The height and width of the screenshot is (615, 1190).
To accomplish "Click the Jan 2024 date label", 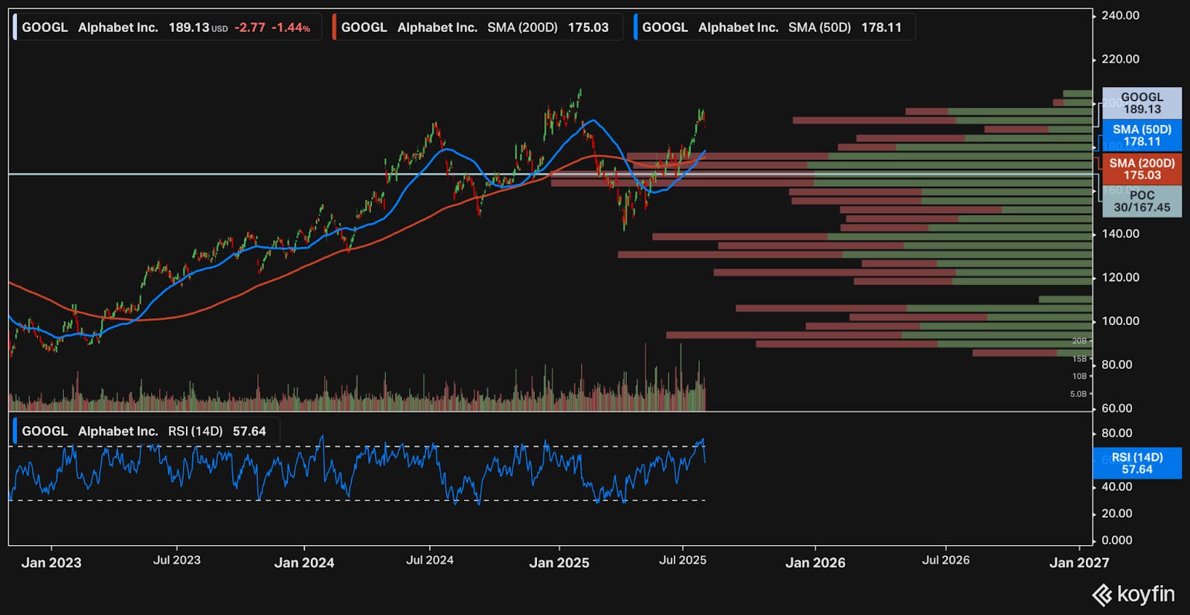I will pyautogui.click(x=304, y=563).
